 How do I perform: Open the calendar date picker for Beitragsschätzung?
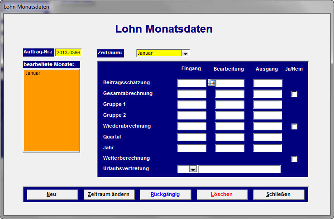(211, 82)
